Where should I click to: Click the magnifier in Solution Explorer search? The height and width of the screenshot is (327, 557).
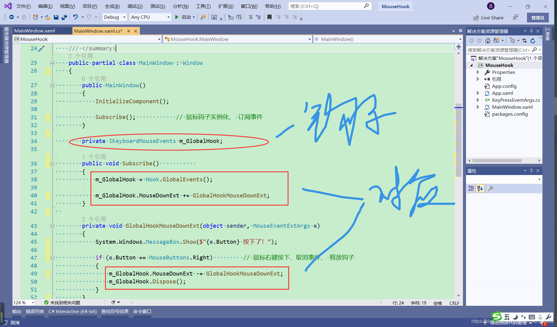tap(535, 50)
